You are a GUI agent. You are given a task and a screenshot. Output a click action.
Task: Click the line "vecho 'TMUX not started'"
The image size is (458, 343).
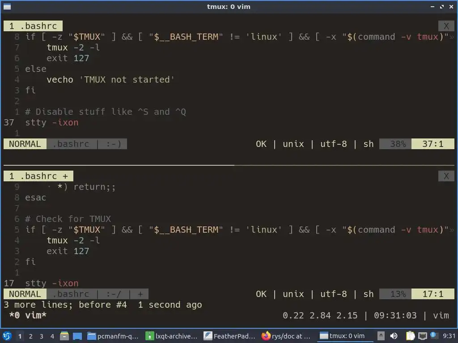[x=110, y=79]
